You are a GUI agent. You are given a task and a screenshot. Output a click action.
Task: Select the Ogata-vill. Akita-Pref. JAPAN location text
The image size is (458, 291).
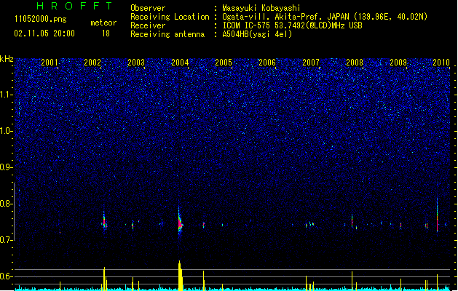pos(325,17)
